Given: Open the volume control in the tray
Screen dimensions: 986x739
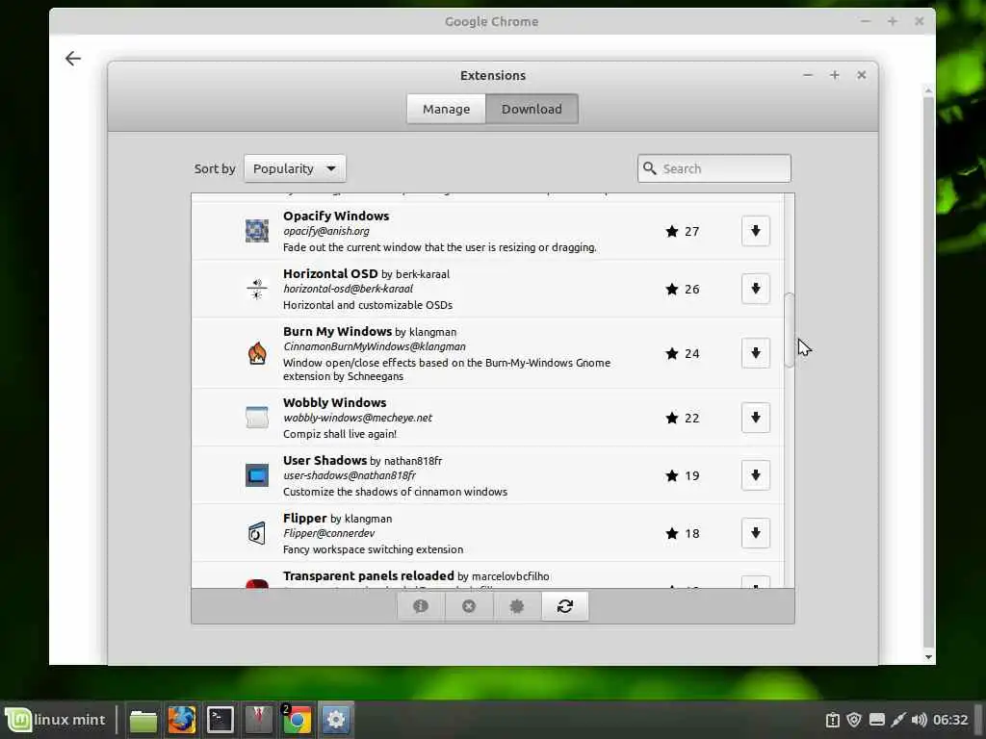Looking at the screenshot, I should pyautogui.click(x=919, y=720).
